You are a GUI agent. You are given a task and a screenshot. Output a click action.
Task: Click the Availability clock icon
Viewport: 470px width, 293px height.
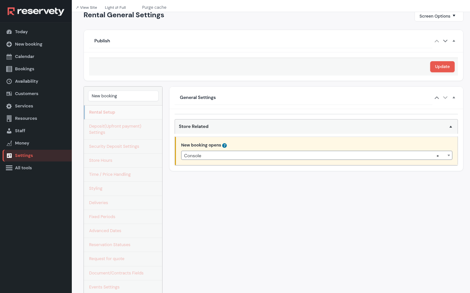tap(9, 81)
